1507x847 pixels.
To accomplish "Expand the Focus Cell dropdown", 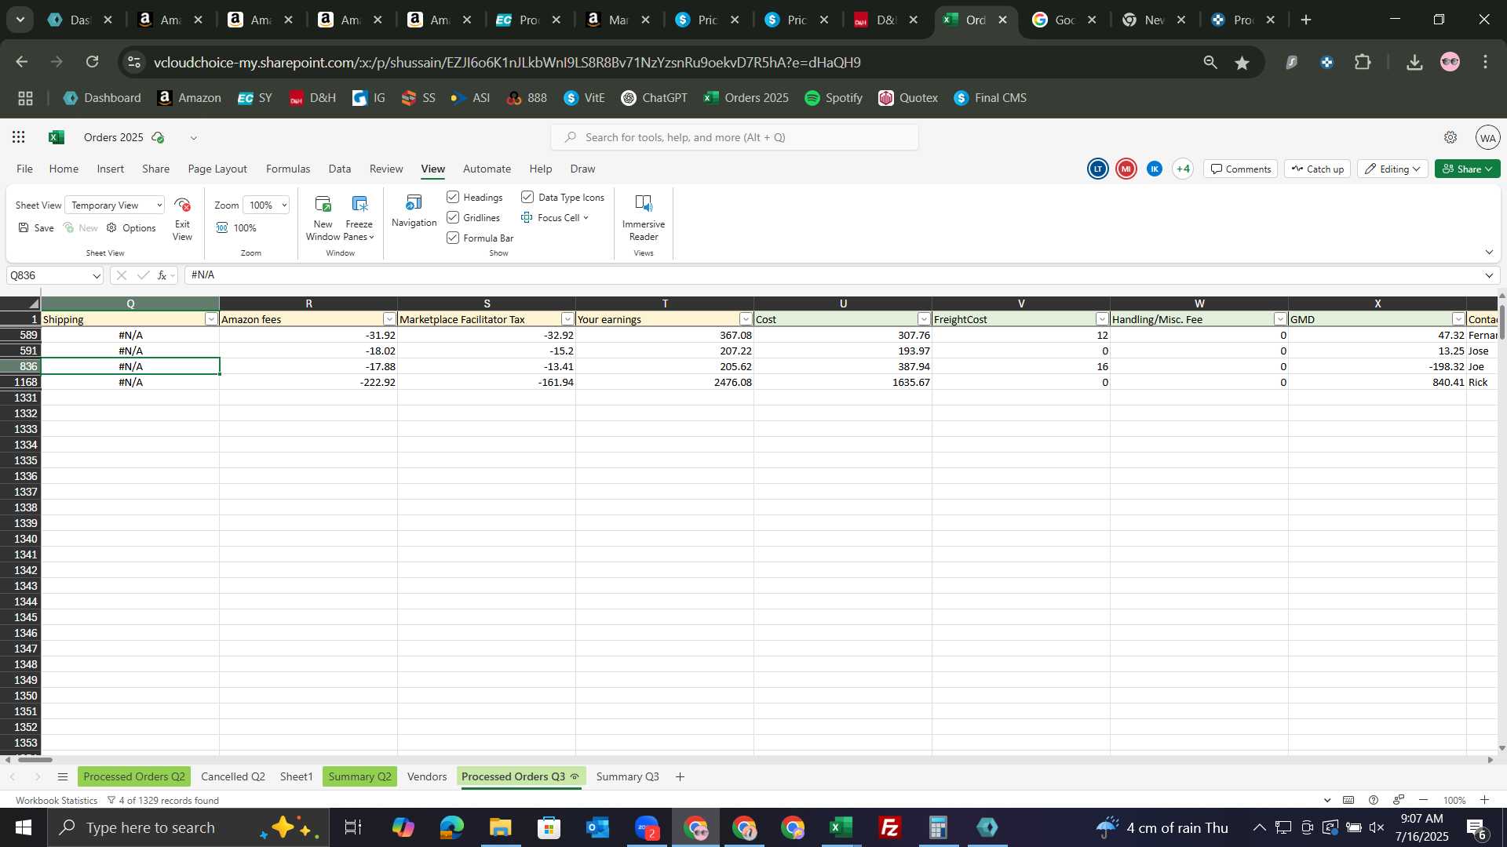I will click(x=586, y=217).
